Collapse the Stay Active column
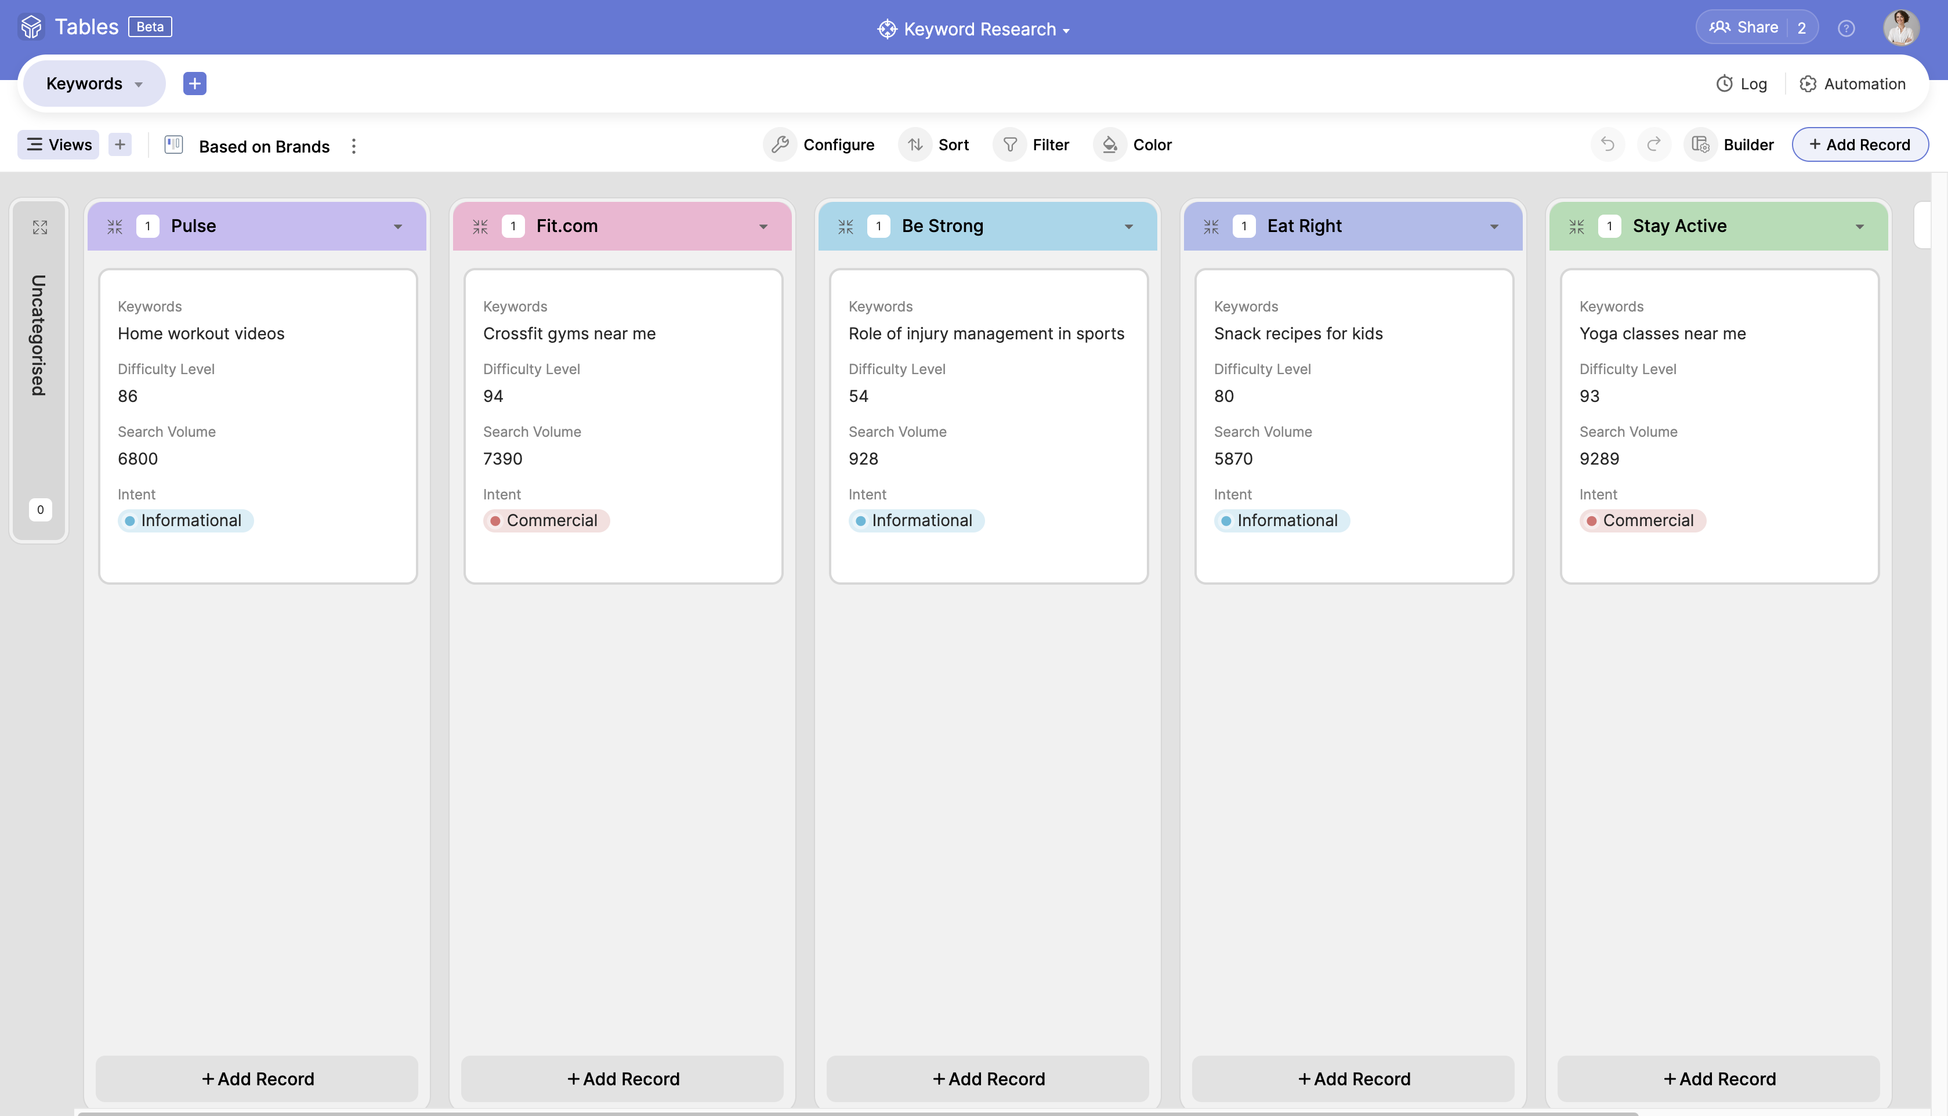This screenshot has height=1116, width=1948. [x=1577, y=226]
